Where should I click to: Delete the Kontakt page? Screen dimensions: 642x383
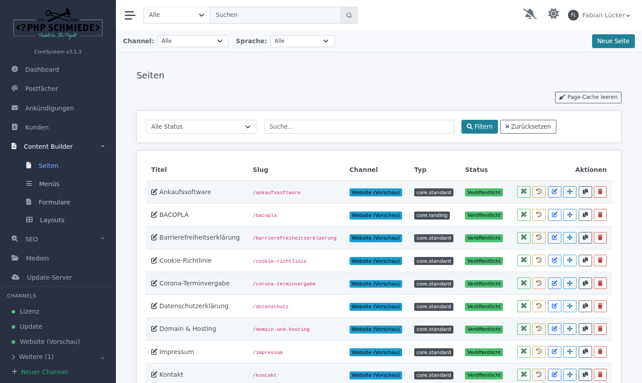601,375
